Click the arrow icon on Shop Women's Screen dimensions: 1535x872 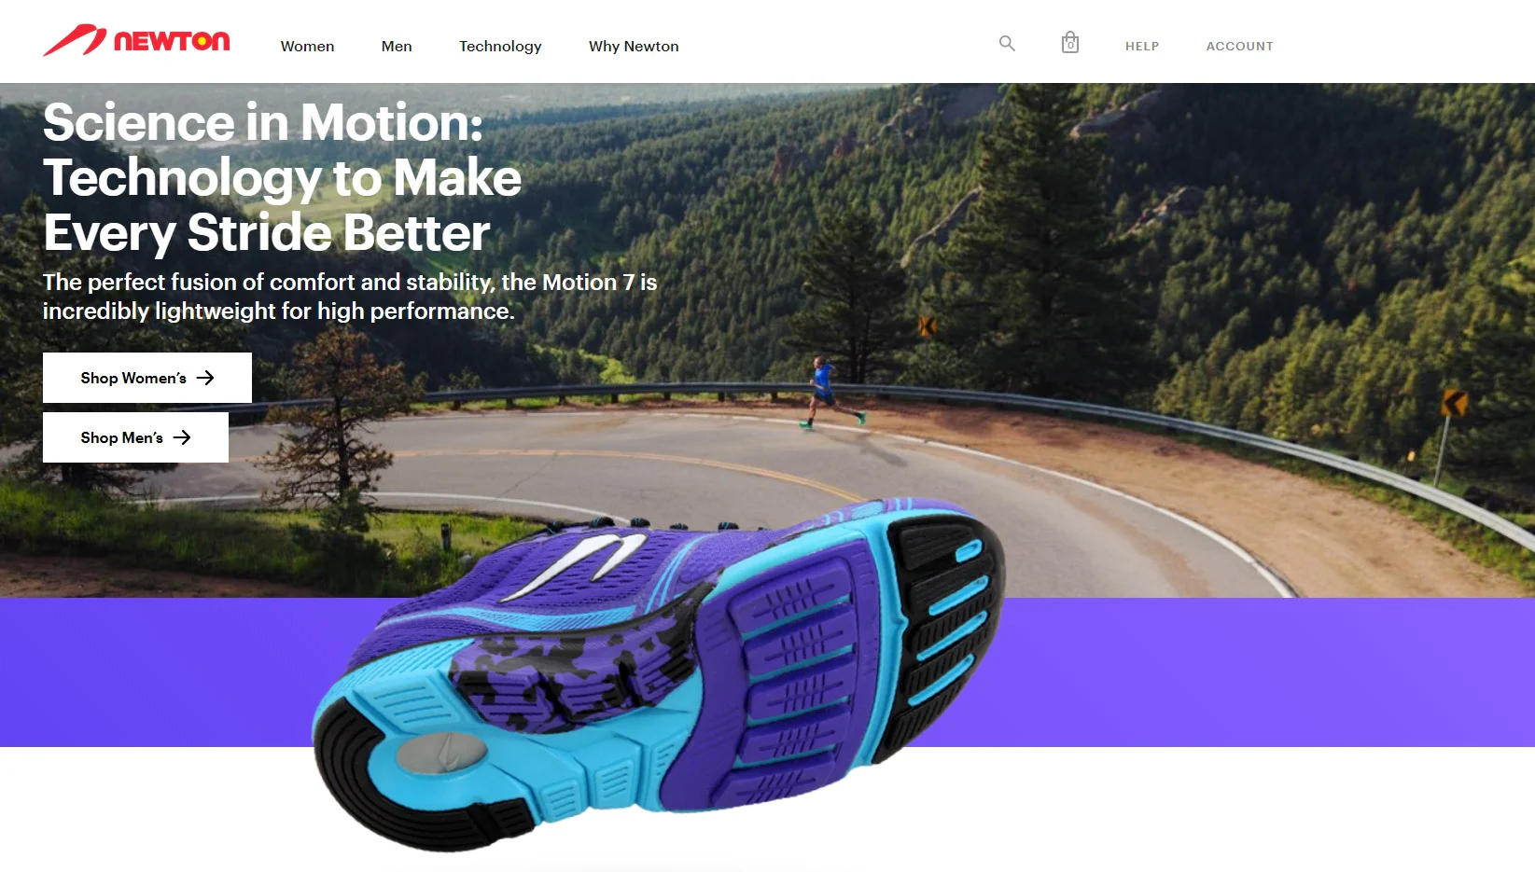click(x=205, y=378)
